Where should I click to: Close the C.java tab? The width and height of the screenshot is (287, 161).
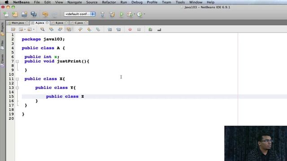pyautogui.click(x=86, y=23)
